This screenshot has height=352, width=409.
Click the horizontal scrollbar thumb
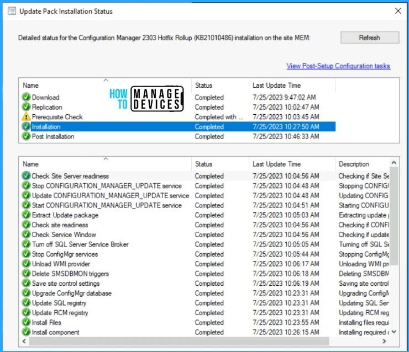[x=179, y=341]
